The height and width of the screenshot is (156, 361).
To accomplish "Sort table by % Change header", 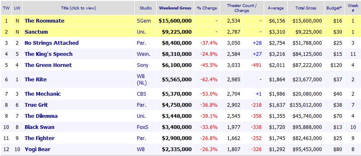I will tap(207, 8).
